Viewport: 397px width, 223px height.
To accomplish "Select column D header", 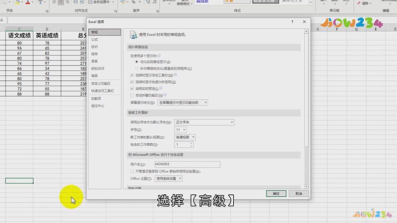I will [47, 29].
